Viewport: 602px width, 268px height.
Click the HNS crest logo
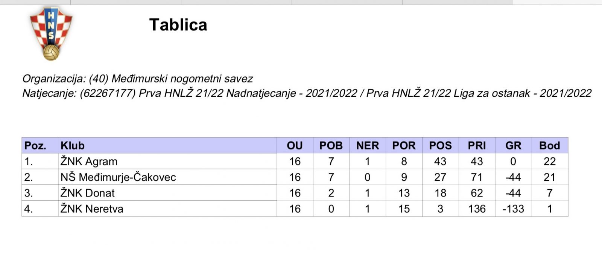pyautogui.click(x=51, y=34)
